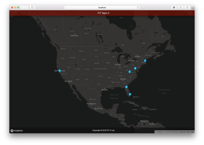Image resolution: width=204 pixels, height=145 pixels.
Task: Click the Toronto city label
Action: click(x=131, y=60)
